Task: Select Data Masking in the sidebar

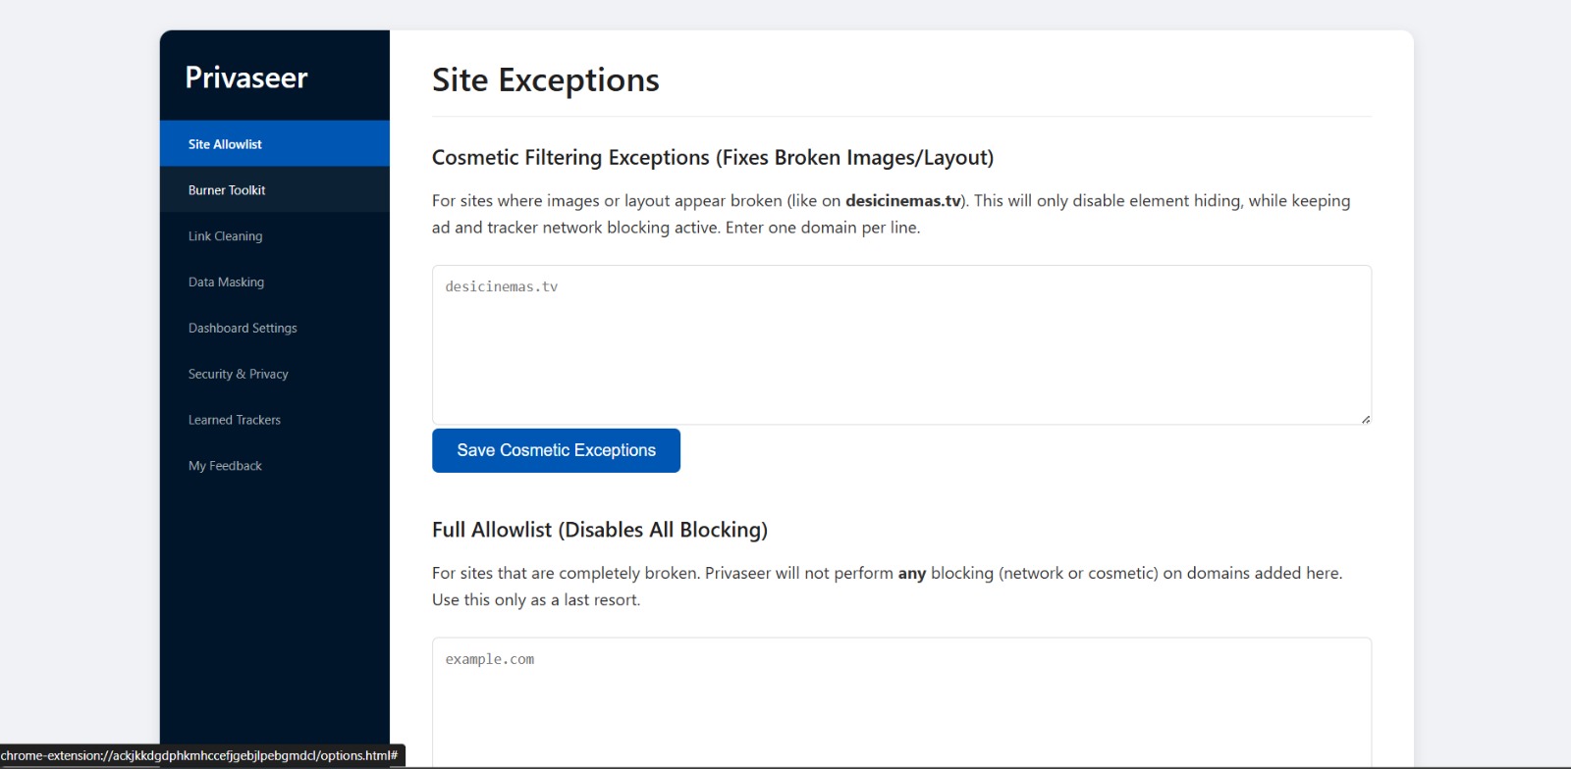Action: point(226,282)
